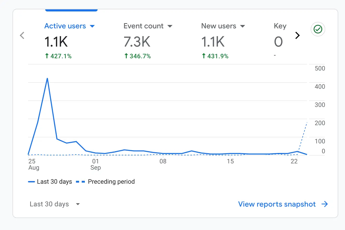Image resolution: width=345 pixels, height=230 pixels.
Task: Click the green up arrow under Active users
Action: click(x=47, y=56)
